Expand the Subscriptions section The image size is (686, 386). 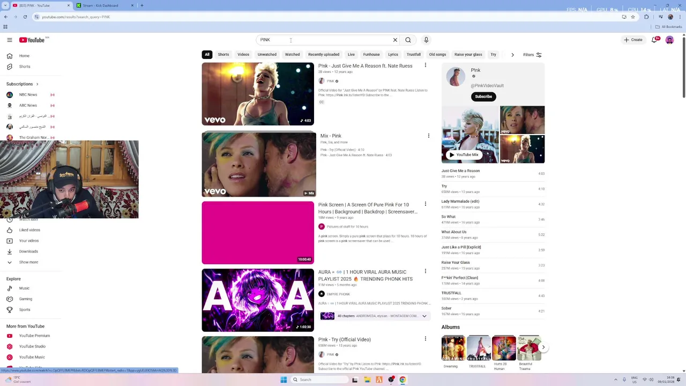click(23, 84)
